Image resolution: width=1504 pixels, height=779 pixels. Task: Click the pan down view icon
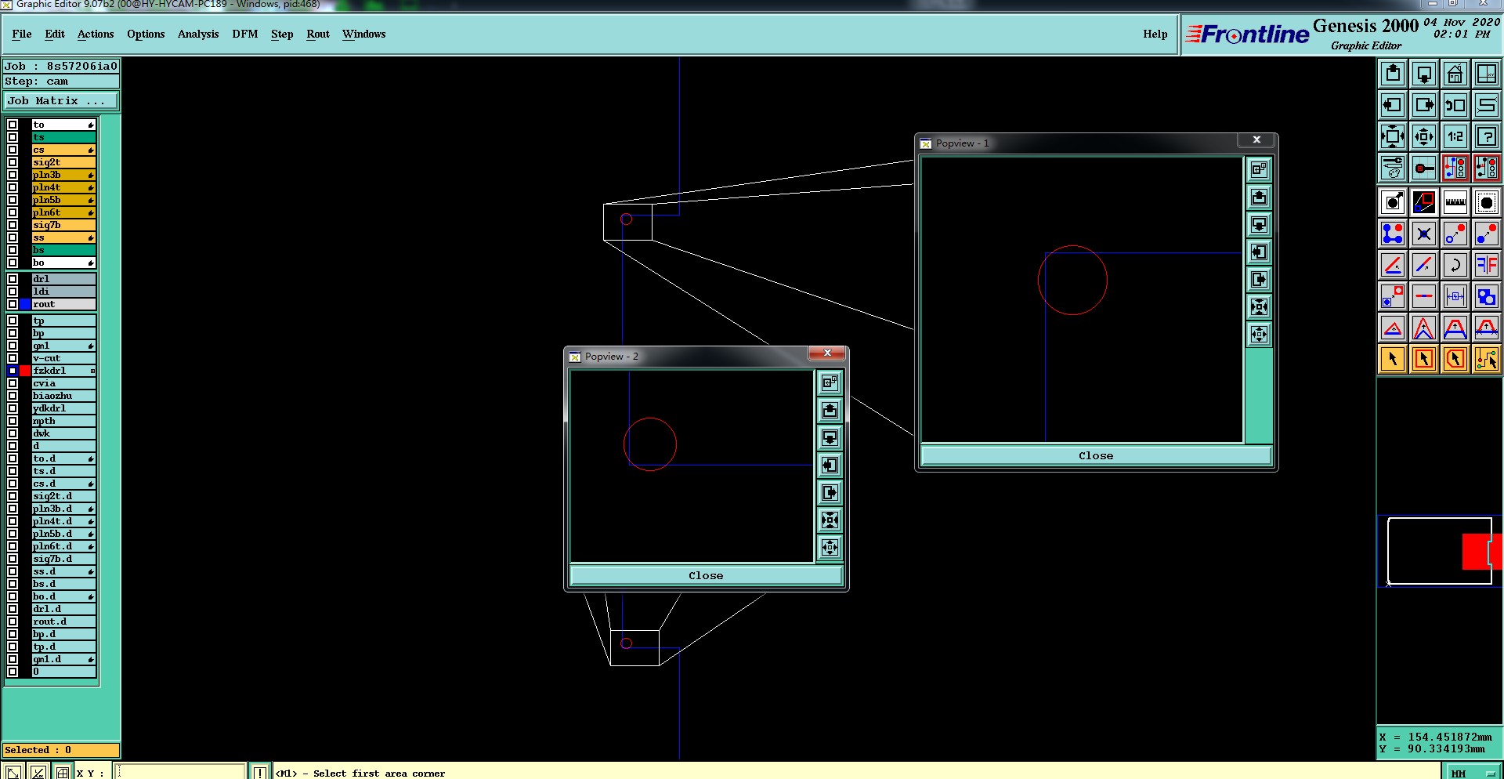point(1424,74)
